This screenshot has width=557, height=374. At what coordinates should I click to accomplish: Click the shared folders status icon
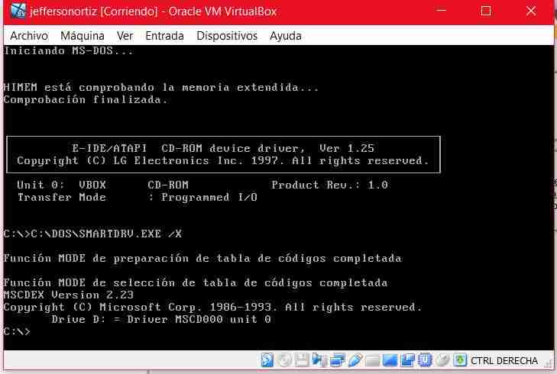(372, 361)
